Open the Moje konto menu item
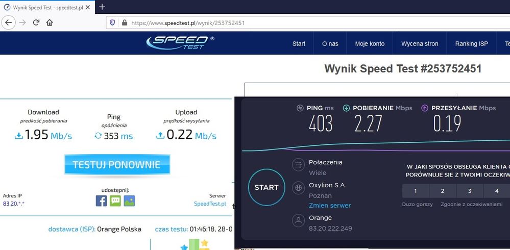 click(370, 43)
